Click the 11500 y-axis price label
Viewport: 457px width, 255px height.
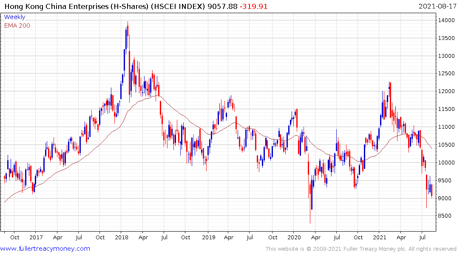pyautogui.click(x=446, y=109)
